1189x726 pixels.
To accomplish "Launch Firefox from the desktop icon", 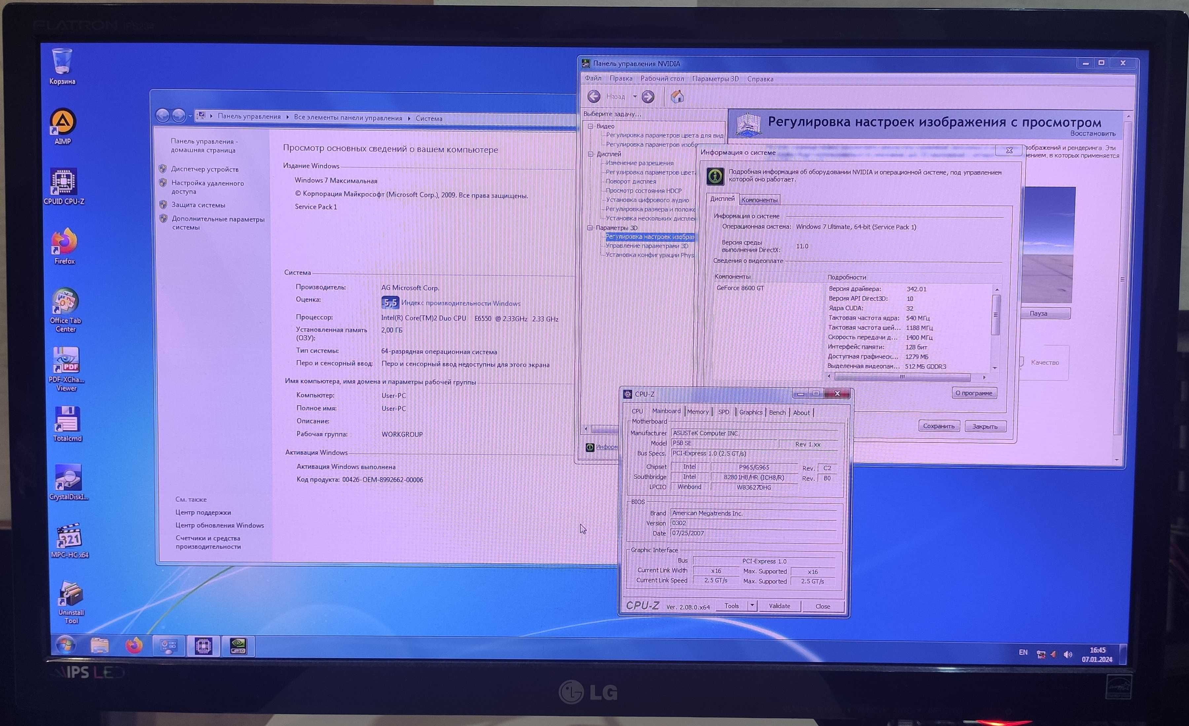I will (x=64, y=246).
